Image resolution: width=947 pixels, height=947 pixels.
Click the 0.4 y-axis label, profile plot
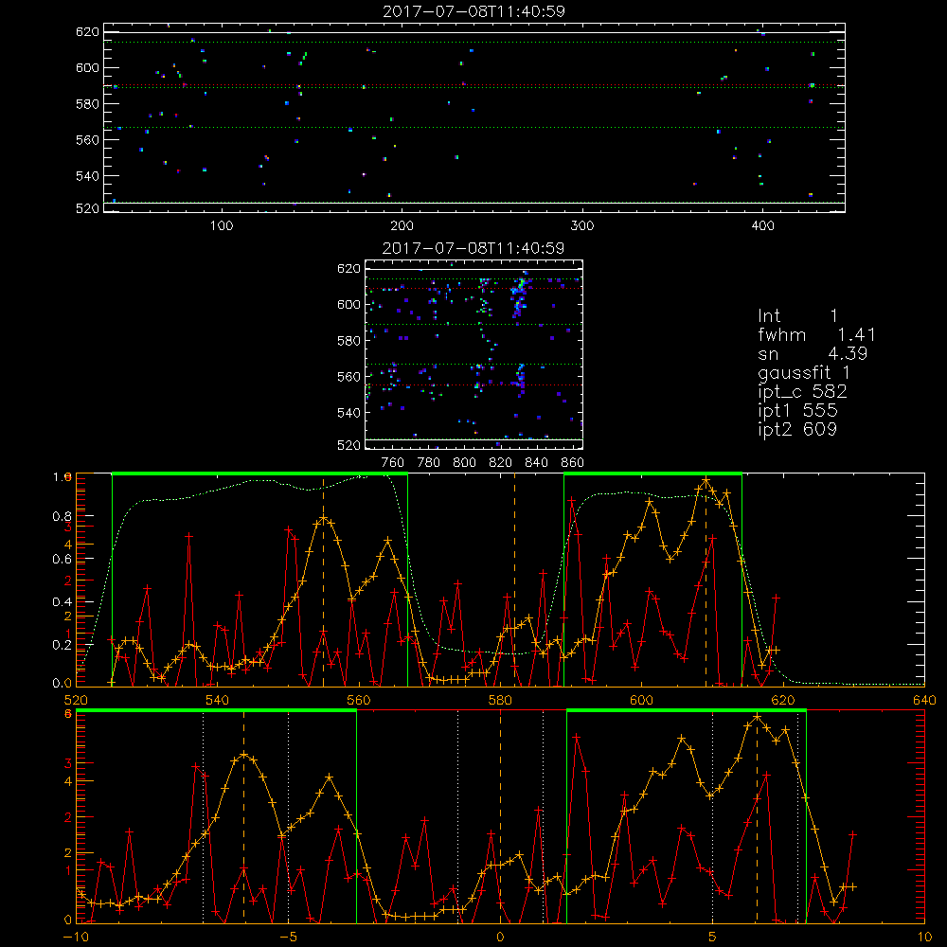tap(62, 601)
